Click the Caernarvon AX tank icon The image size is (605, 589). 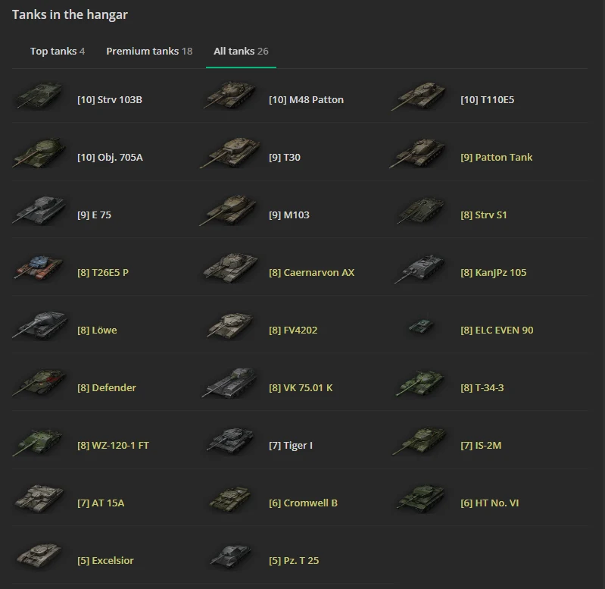coord(231,268)
